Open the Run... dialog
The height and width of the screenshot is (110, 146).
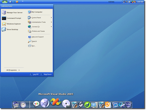click(32, 46)
